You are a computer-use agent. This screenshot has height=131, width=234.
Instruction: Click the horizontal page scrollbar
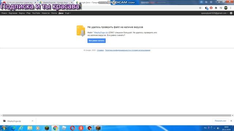click(x=117, y=115)
